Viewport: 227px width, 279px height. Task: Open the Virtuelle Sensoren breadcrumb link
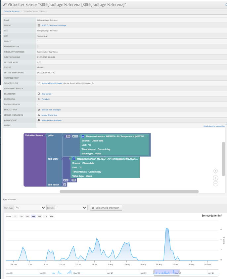point(12,11)
